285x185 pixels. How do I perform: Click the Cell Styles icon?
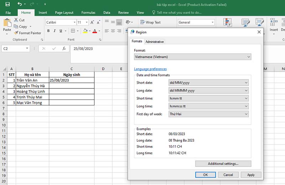(x=260, y=22)
